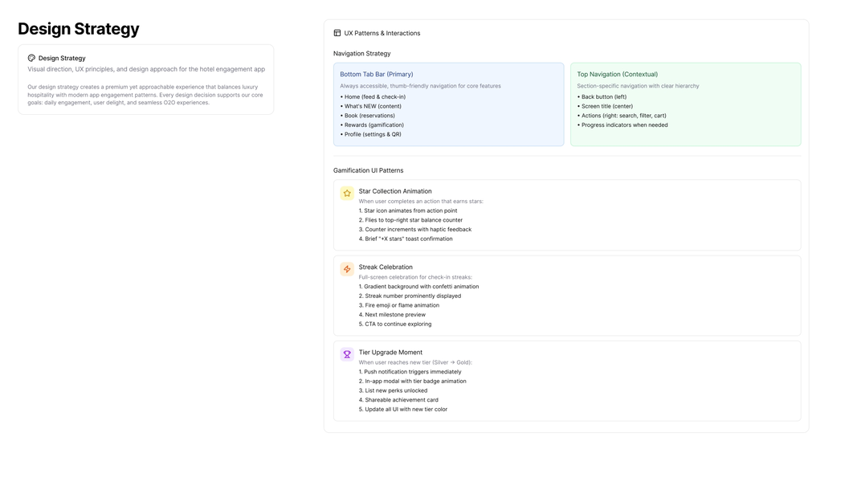Screen dimensions: 857x482
Task: Click the layout icon beside UX Patterns
Action: point(337,33)
